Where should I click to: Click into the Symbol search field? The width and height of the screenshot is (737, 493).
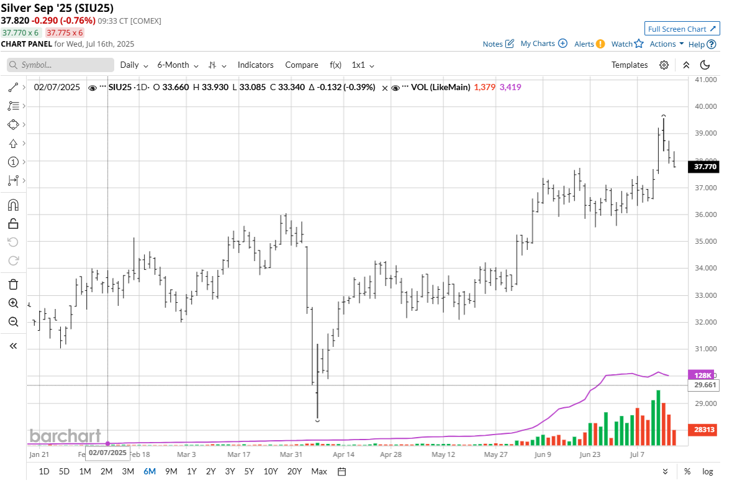pos(61,65)
